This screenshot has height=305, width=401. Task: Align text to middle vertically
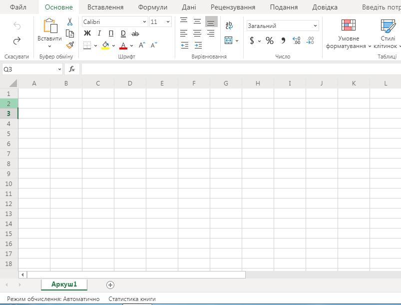tap(197, 21)
